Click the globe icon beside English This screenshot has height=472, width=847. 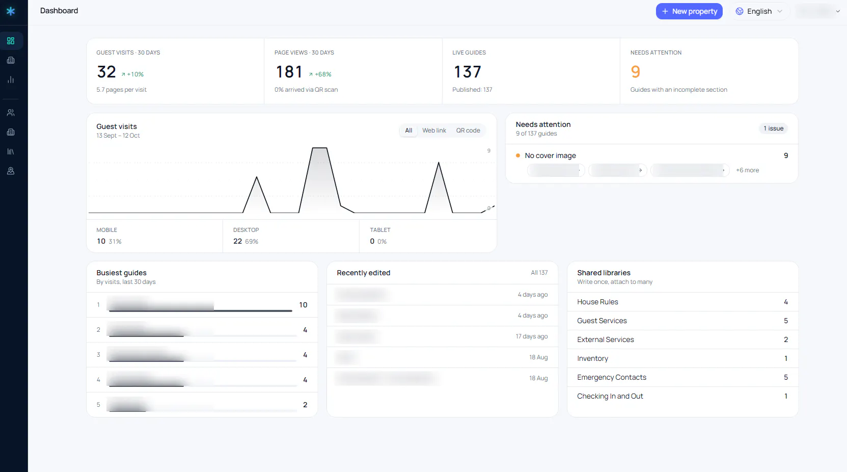(740, 11)
